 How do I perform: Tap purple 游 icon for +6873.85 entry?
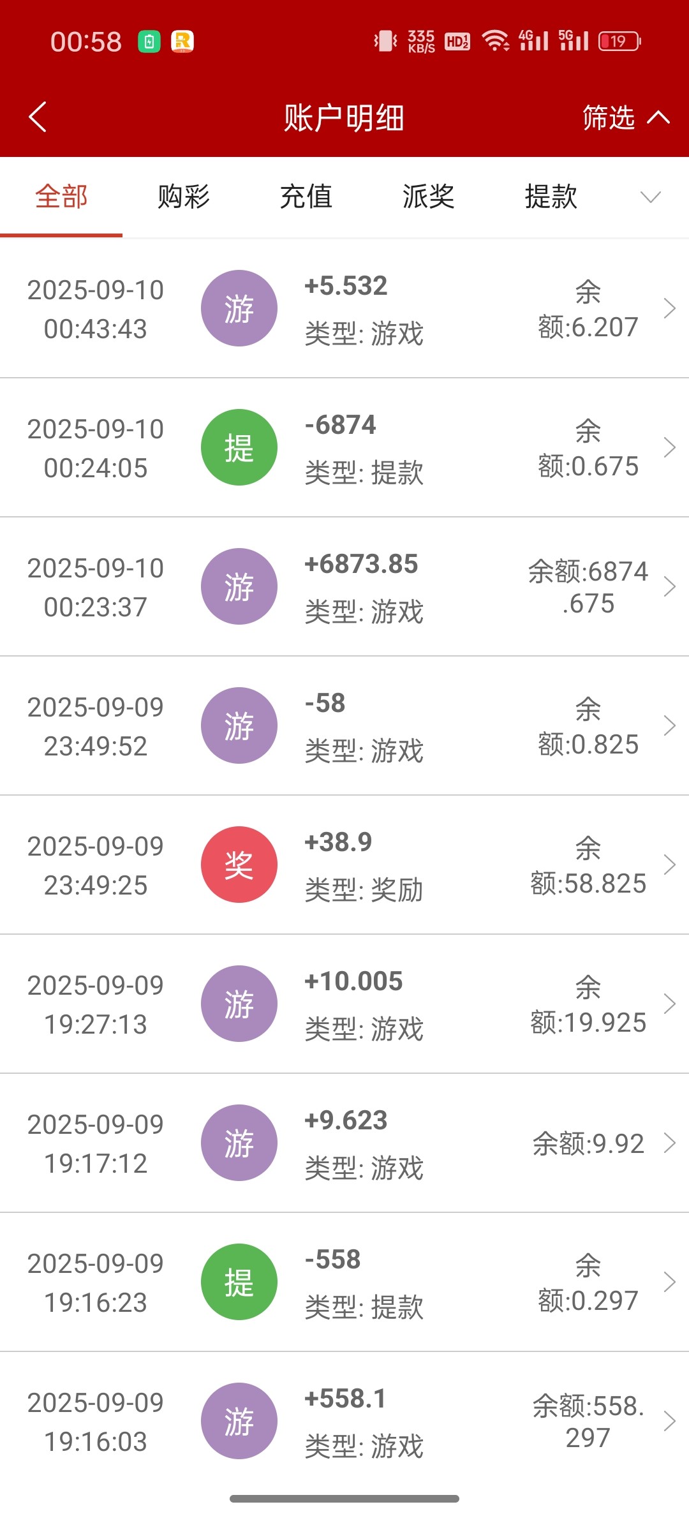[239, 586]
